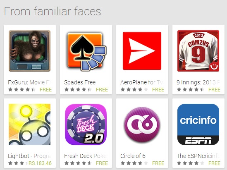Select the 9 Innings jersey icon
The image size is (227, 170).
point(198,51)
